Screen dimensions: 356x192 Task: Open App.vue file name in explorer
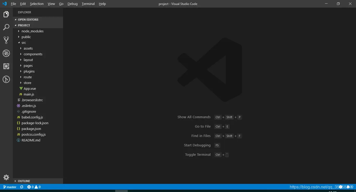tap(30, 88)
